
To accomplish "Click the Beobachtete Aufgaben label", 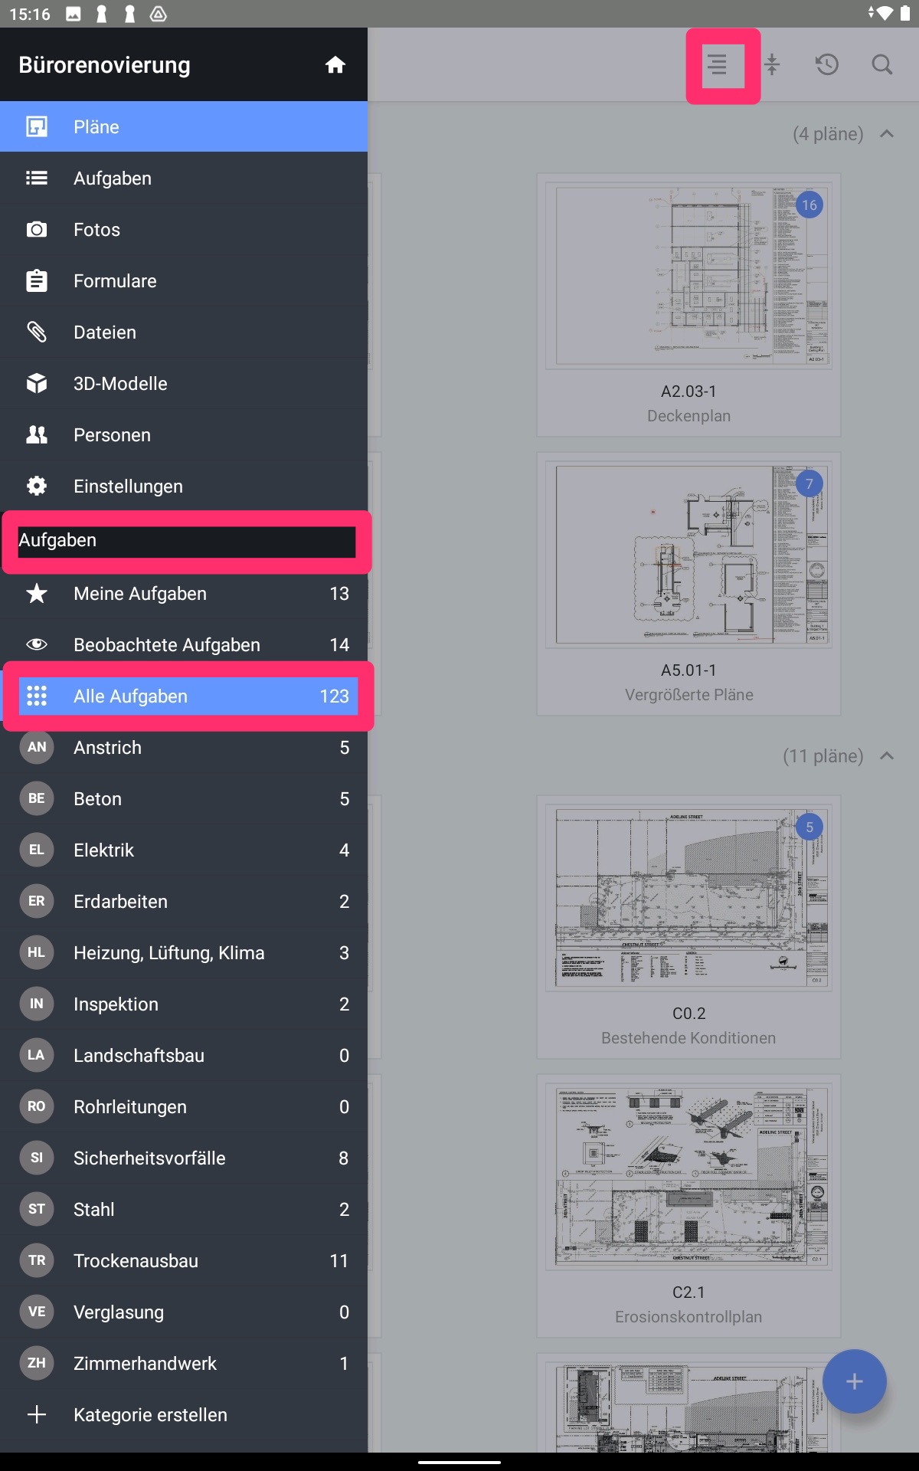I will pos(167,644).
